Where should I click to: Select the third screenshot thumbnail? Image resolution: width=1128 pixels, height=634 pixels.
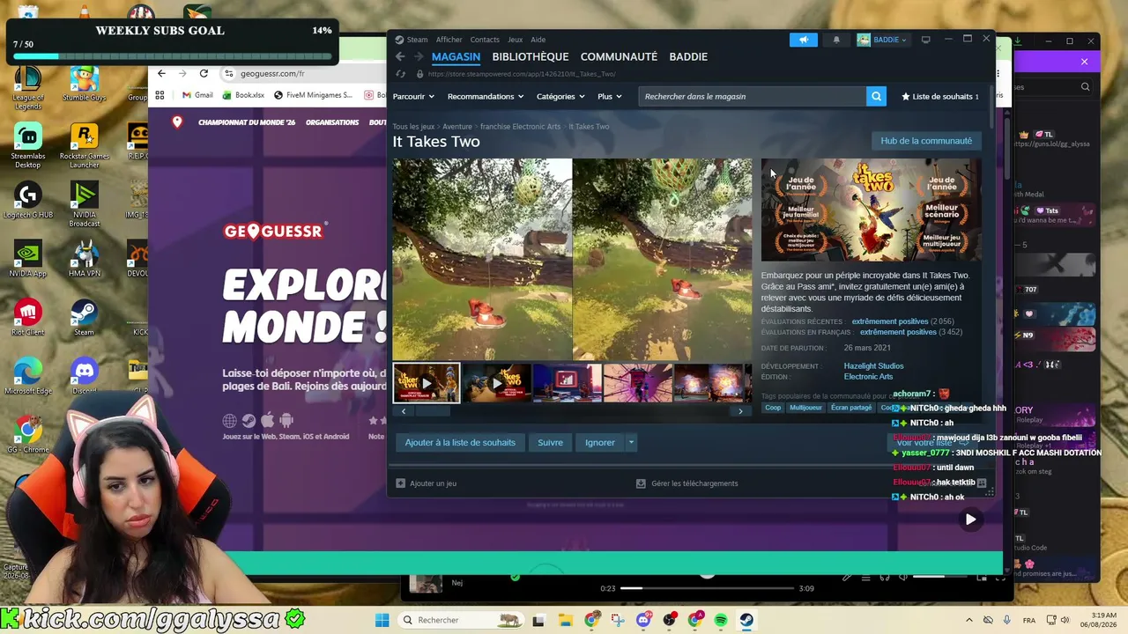(568, 383)
